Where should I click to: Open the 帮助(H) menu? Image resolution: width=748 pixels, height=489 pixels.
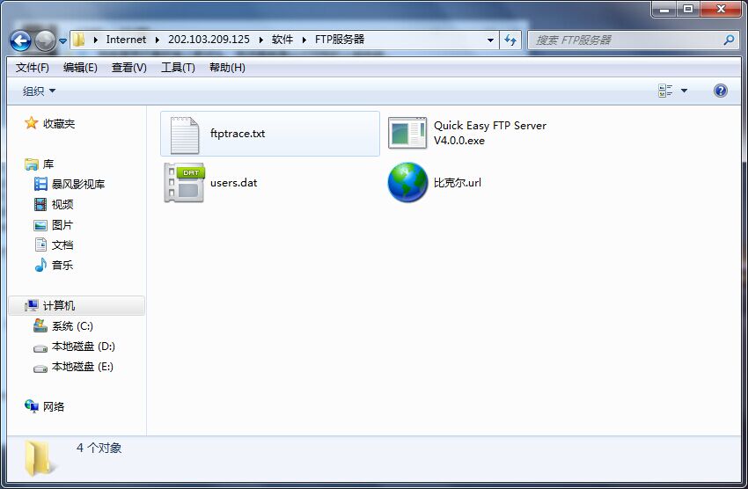click(x=227, y=68)
